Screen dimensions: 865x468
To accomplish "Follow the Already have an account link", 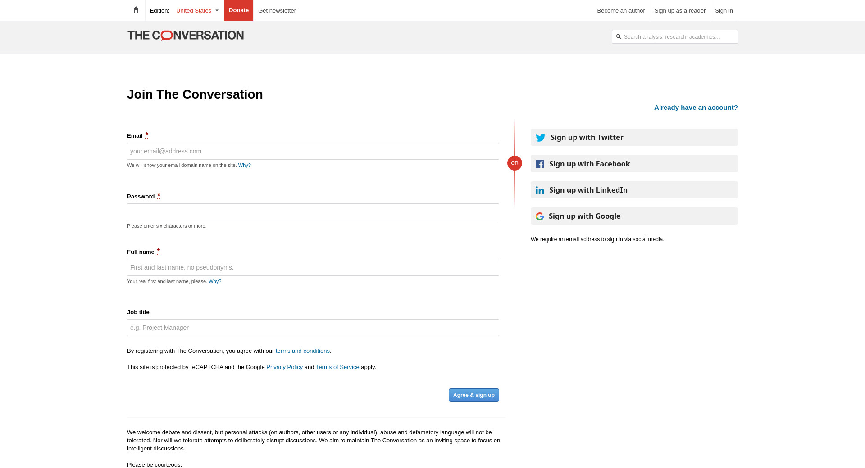I will 696,108.
